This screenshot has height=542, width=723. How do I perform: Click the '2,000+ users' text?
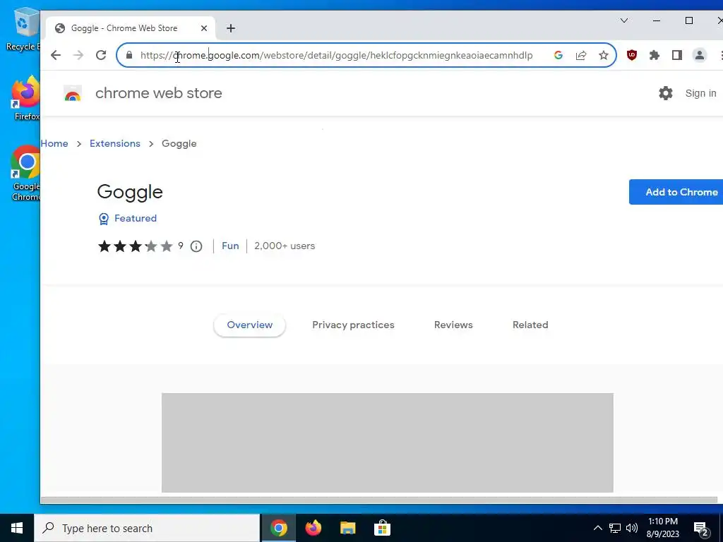[285, 246]
